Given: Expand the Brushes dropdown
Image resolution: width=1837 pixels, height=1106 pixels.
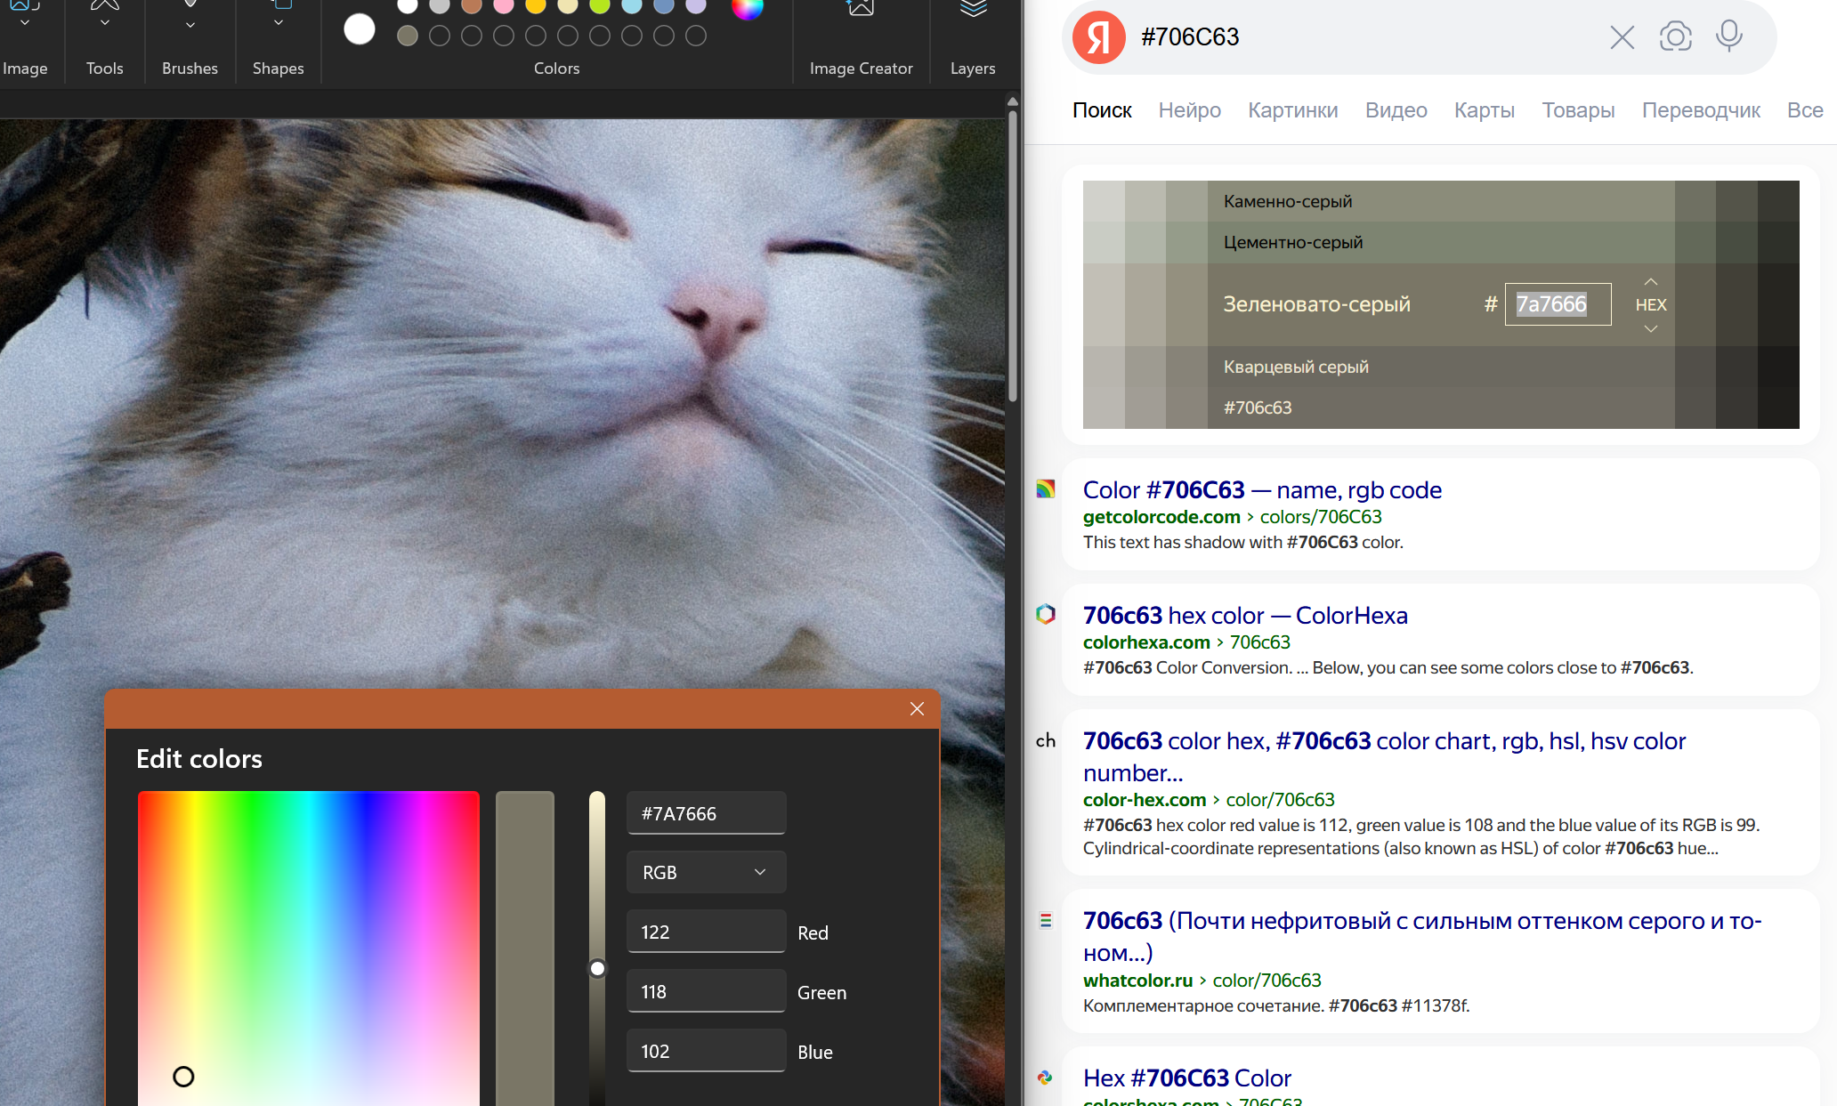Looking at the screenshot, I should click(190, 25).
